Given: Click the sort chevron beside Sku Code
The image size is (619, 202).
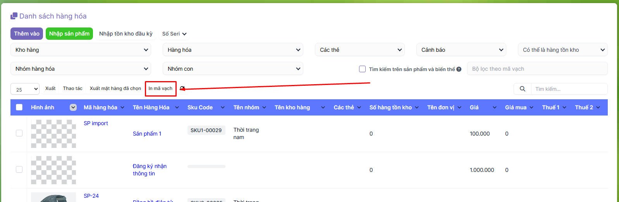Looking at the screenshot, I should 222,107.
